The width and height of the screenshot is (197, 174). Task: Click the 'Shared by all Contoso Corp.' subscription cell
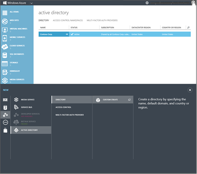pos(115,34)
